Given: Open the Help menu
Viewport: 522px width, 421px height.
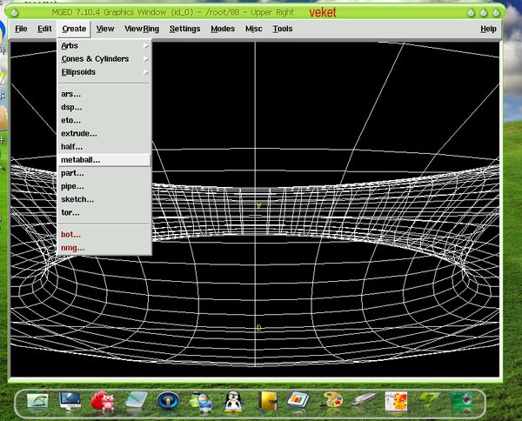Looking at the screenshot, I should (x=488, y=29).
